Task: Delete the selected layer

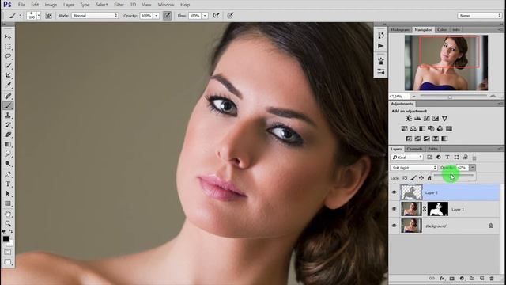Action: click(x=492, y=278)
